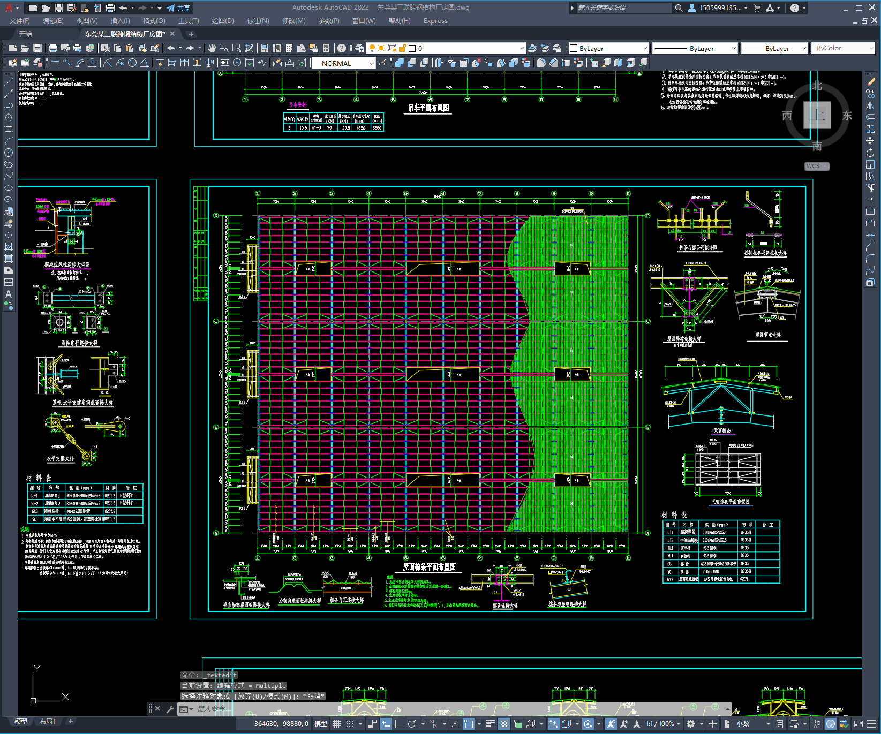Image resolution: width=881 pixels, height=734 pixels.
Task: Toggle ortho mode in status bar
Action: pos(399,724)
